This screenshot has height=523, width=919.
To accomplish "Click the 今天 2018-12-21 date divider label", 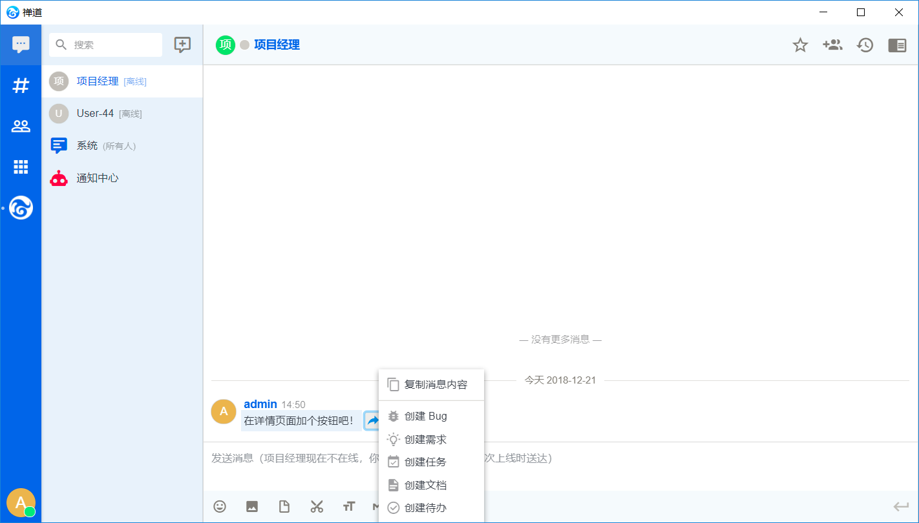I will (560, 380).
